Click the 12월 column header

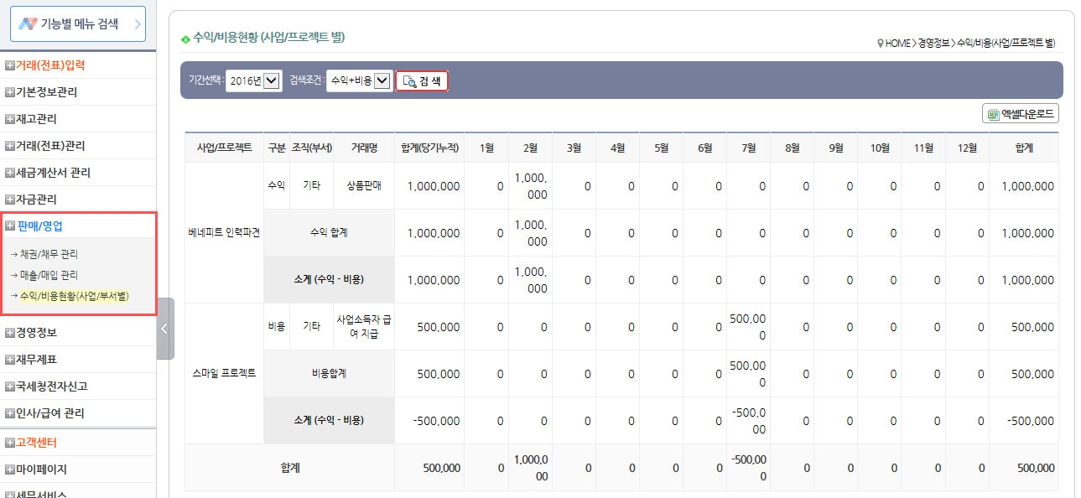(x=967, y=148)
